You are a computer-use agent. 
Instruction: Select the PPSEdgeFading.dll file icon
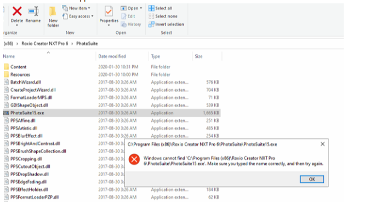click(6, 182)
